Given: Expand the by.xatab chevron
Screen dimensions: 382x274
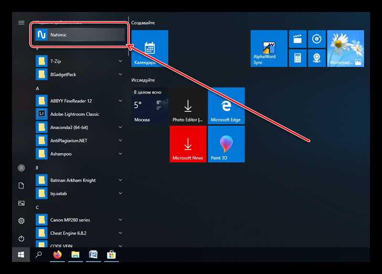Looking at the screenshot, I should tap(120, 193).
